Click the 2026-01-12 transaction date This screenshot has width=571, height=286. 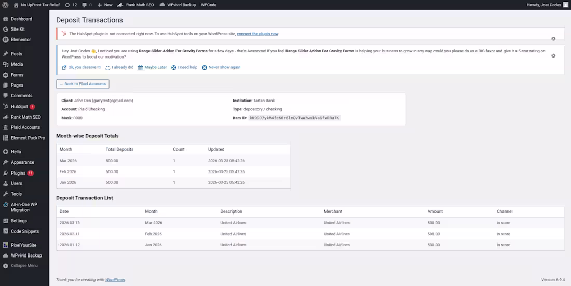[70, 245]
